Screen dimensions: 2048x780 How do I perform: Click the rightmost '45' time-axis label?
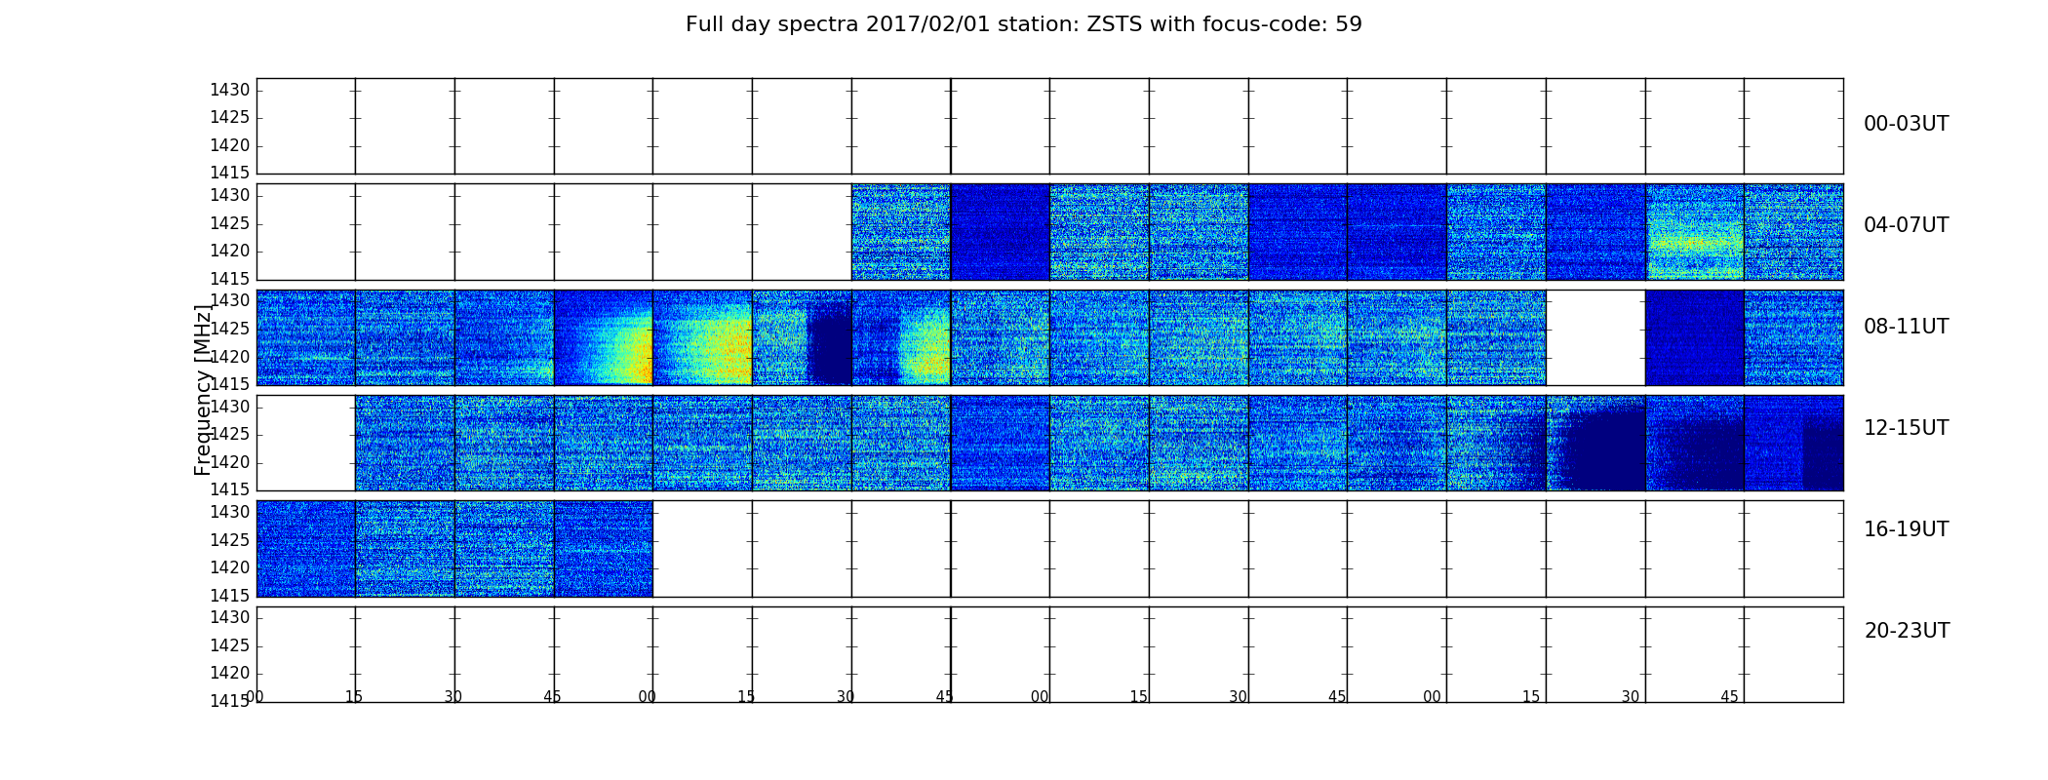tap(1729, 697)
